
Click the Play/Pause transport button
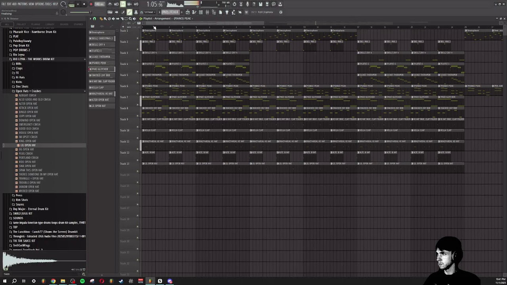(x=78, y=4)
